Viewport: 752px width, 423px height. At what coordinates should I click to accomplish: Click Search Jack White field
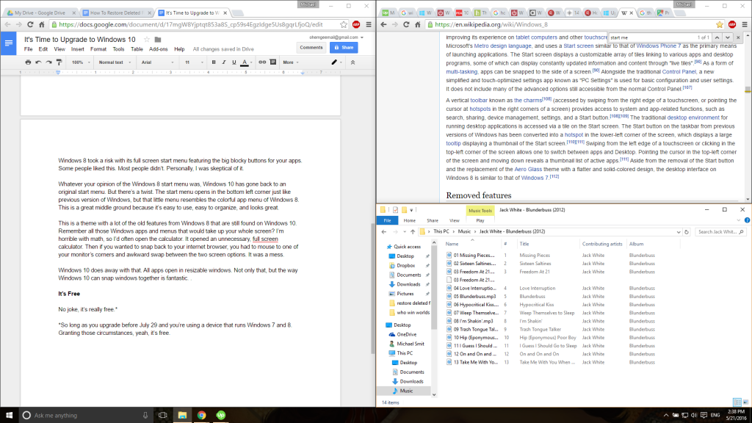pyautogui.click(x=720, y=231)
